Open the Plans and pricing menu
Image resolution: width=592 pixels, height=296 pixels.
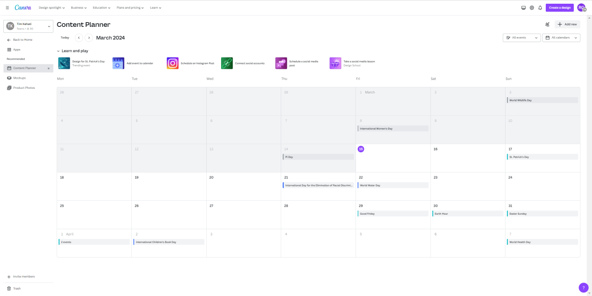coord(130,8)
